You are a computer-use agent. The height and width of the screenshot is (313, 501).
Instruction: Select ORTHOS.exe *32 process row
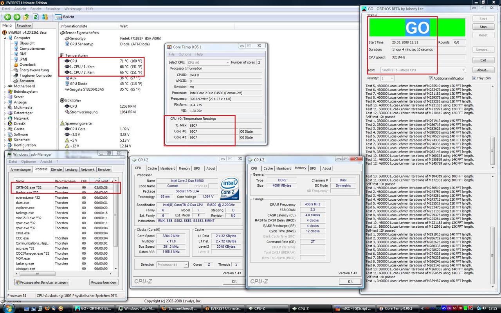(x=64, y=187)
